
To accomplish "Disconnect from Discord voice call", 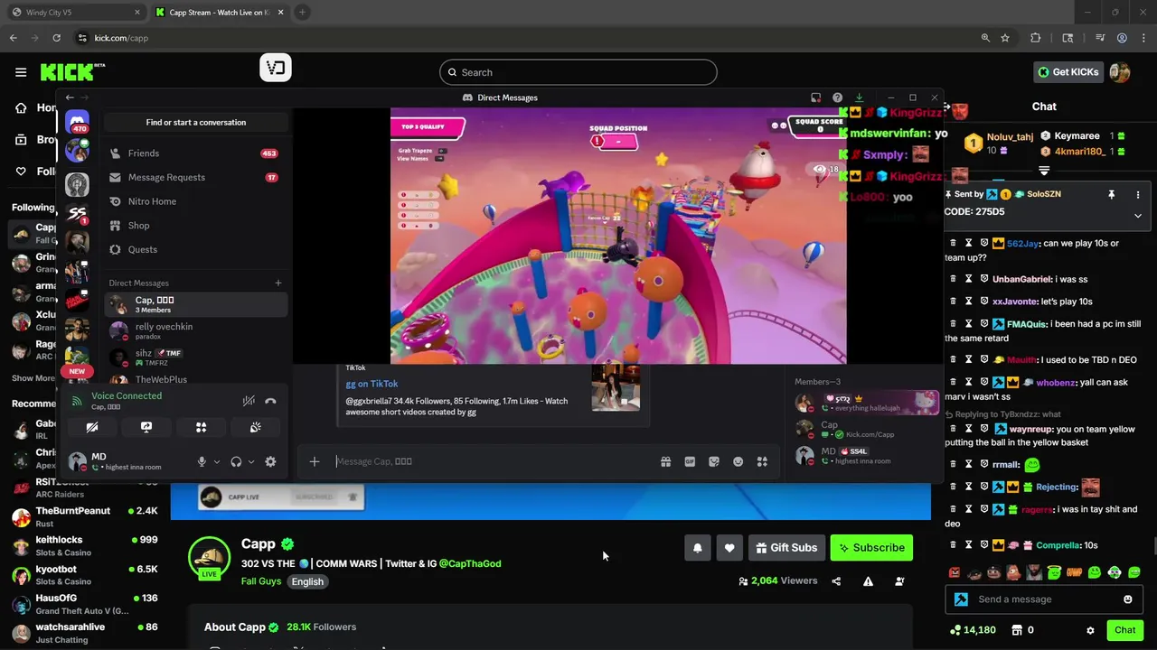I will click(270, 401).
